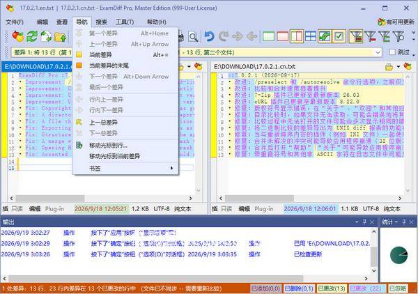The width and height of the screenshot is (418, 294).
Task: Click the 已忽略 status button
Action: tap(398, 288)
